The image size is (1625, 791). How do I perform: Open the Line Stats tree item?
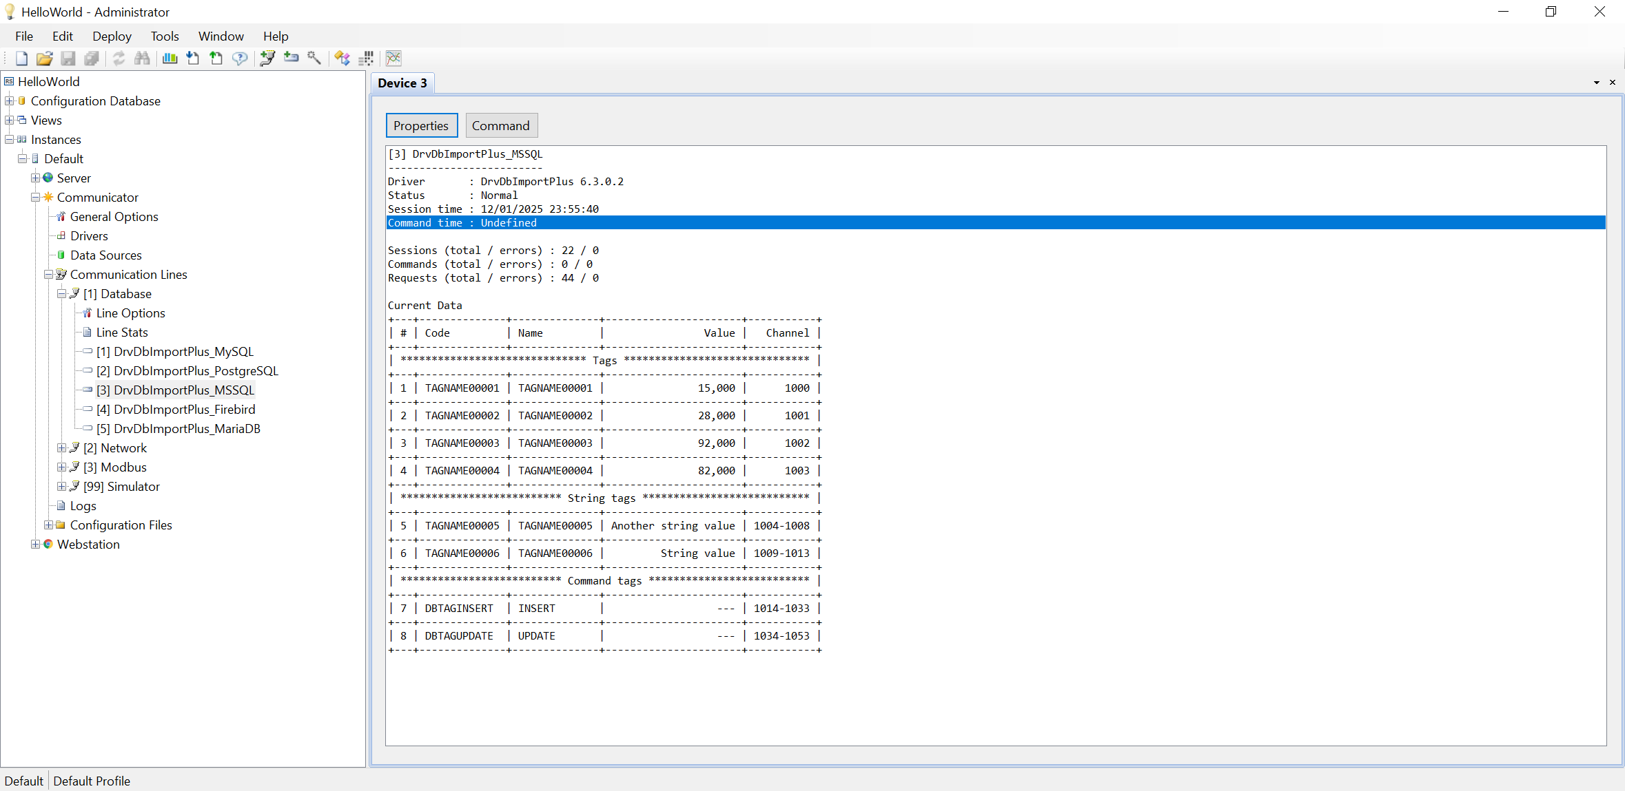pos(122,333)
